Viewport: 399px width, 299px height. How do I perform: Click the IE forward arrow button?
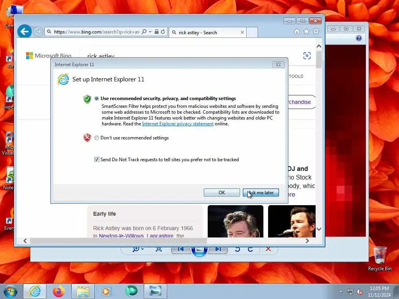click(38, 32)
